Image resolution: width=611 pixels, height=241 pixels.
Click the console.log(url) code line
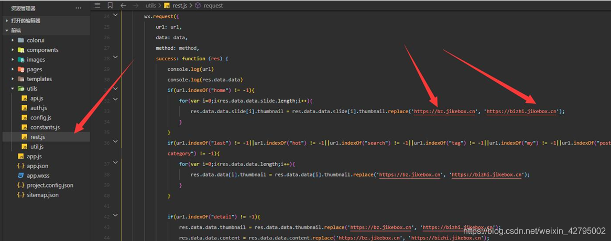(x=191, y=69)
